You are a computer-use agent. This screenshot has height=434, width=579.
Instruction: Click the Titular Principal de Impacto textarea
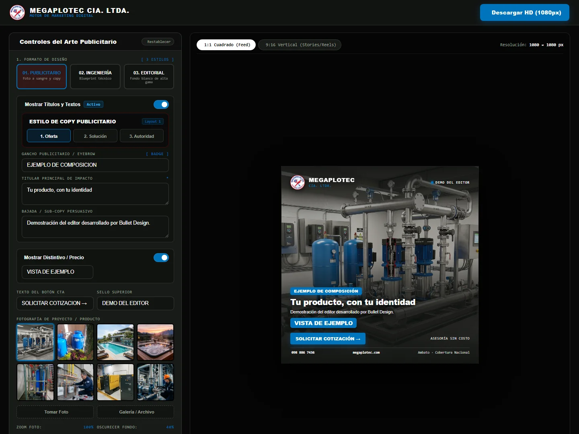coord(95,194)
